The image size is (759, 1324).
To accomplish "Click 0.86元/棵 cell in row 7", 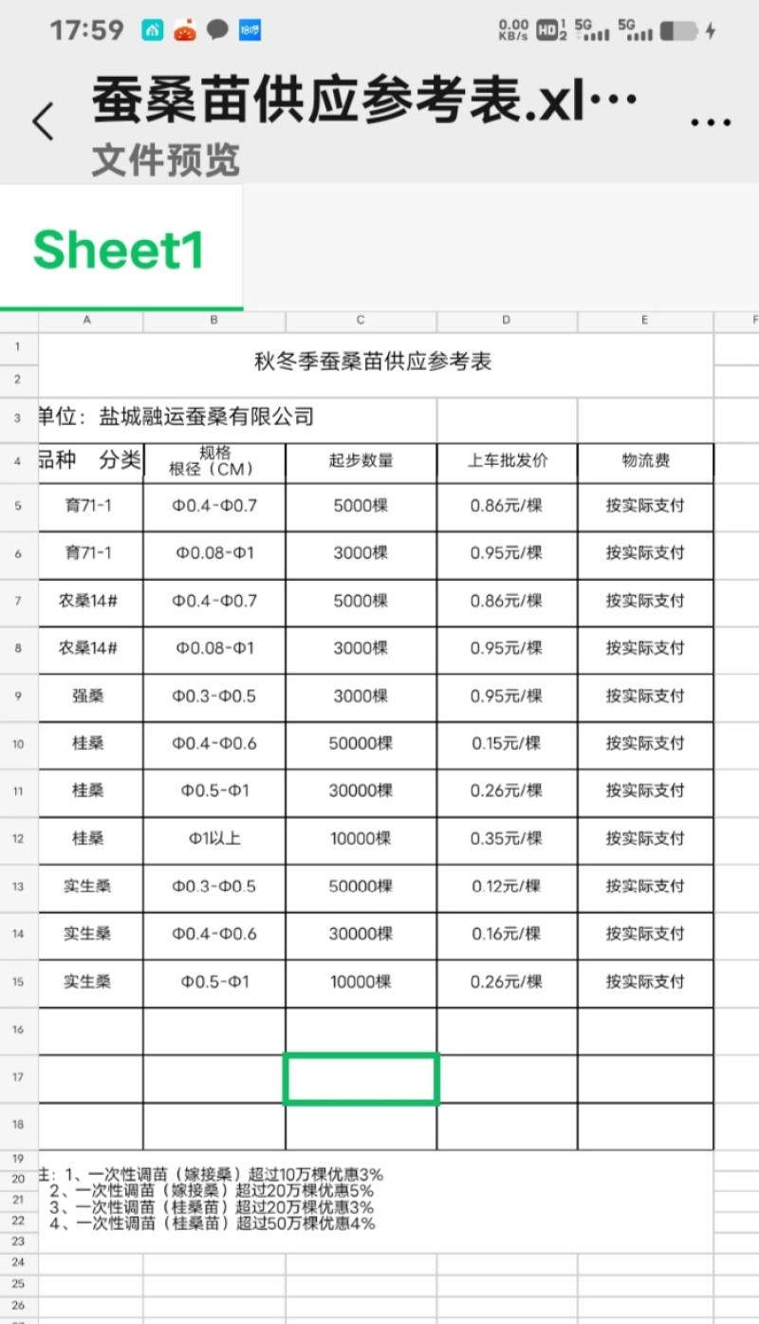I will click(x=507, y=602).
